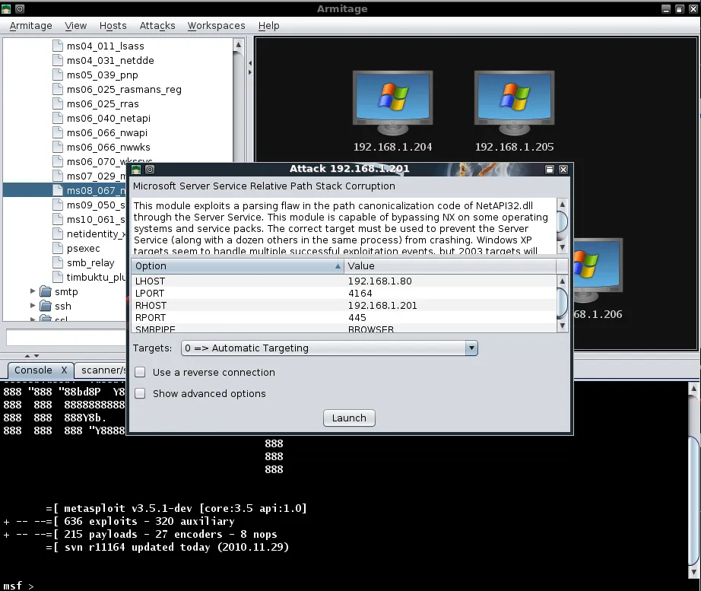Open the Workspaces menu
Screen dimensions: 701x591
click(216, 25)
